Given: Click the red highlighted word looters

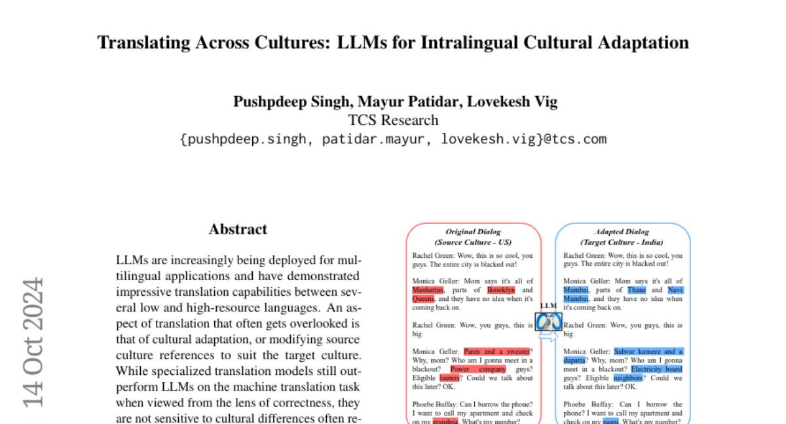Looking at the screenshot, I should click(449, 378).
